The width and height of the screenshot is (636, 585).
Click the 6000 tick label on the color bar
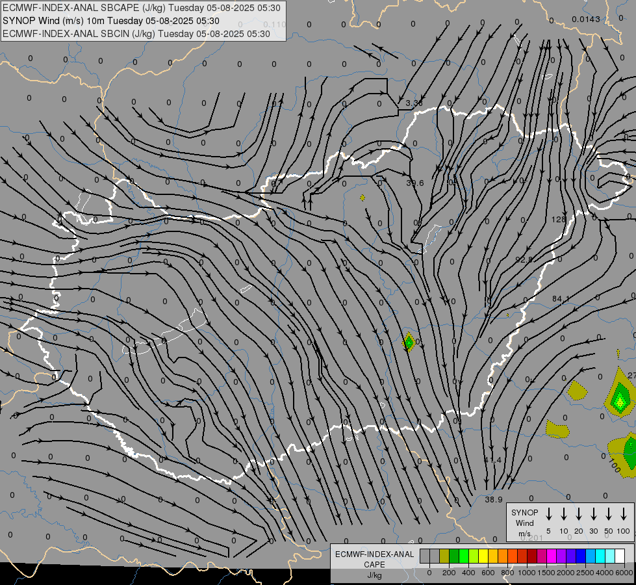pyautogui.click(x=624, y=573)
